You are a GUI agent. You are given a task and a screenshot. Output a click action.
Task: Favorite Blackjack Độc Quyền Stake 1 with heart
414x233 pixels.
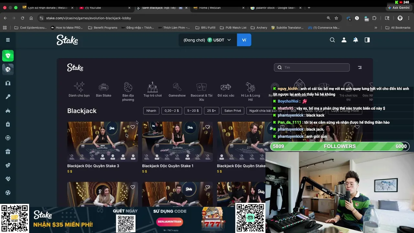pos(207,127)
